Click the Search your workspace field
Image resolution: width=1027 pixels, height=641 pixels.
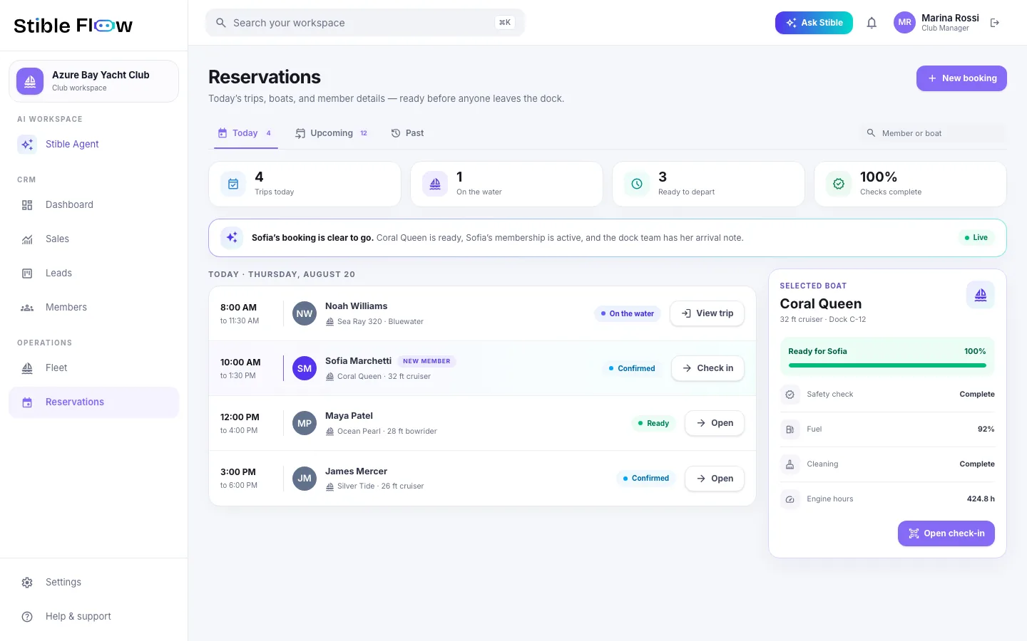point(365,23)
